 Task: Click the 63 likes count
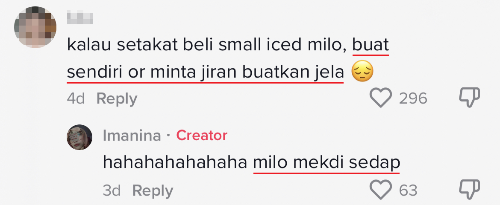tap(408, 190)
